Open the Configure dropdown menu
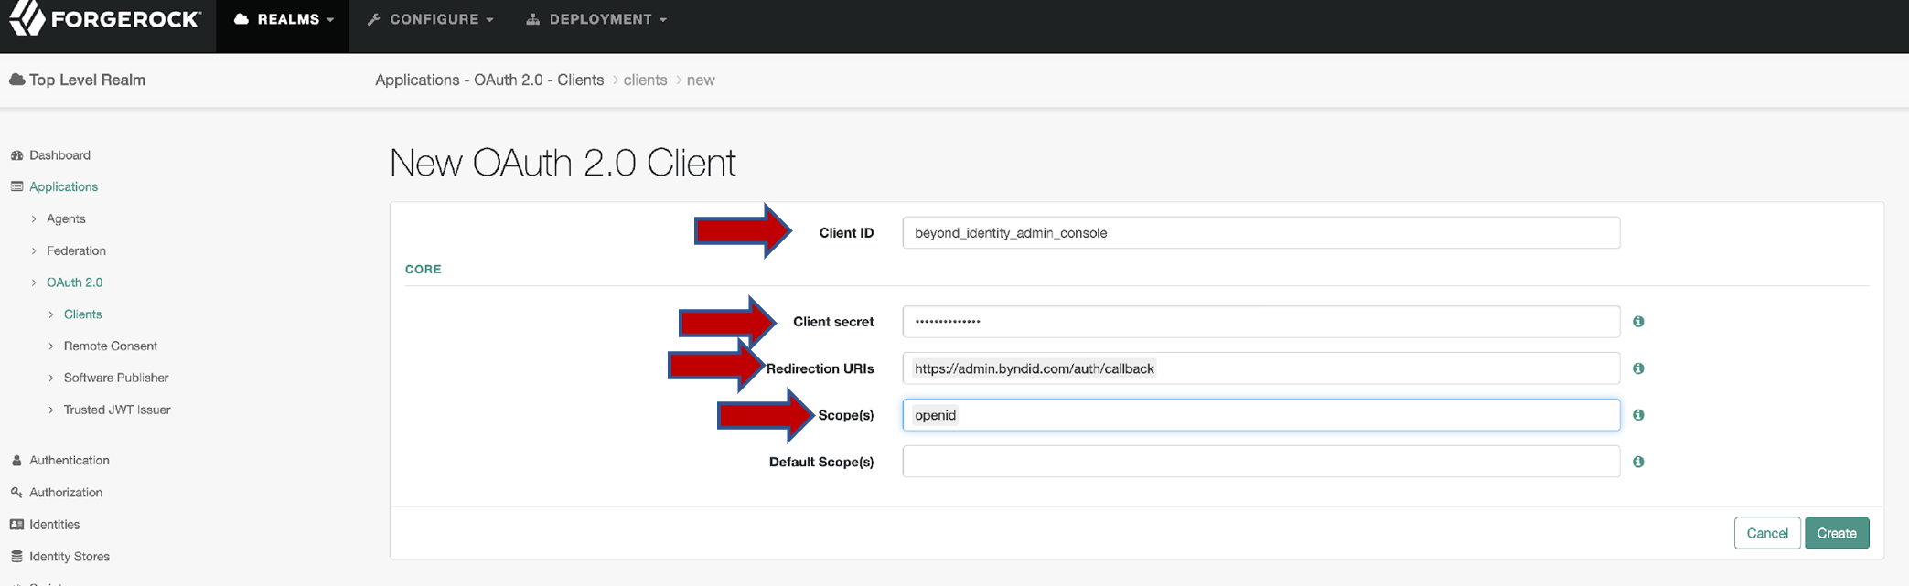 click(x=431, y=19)
